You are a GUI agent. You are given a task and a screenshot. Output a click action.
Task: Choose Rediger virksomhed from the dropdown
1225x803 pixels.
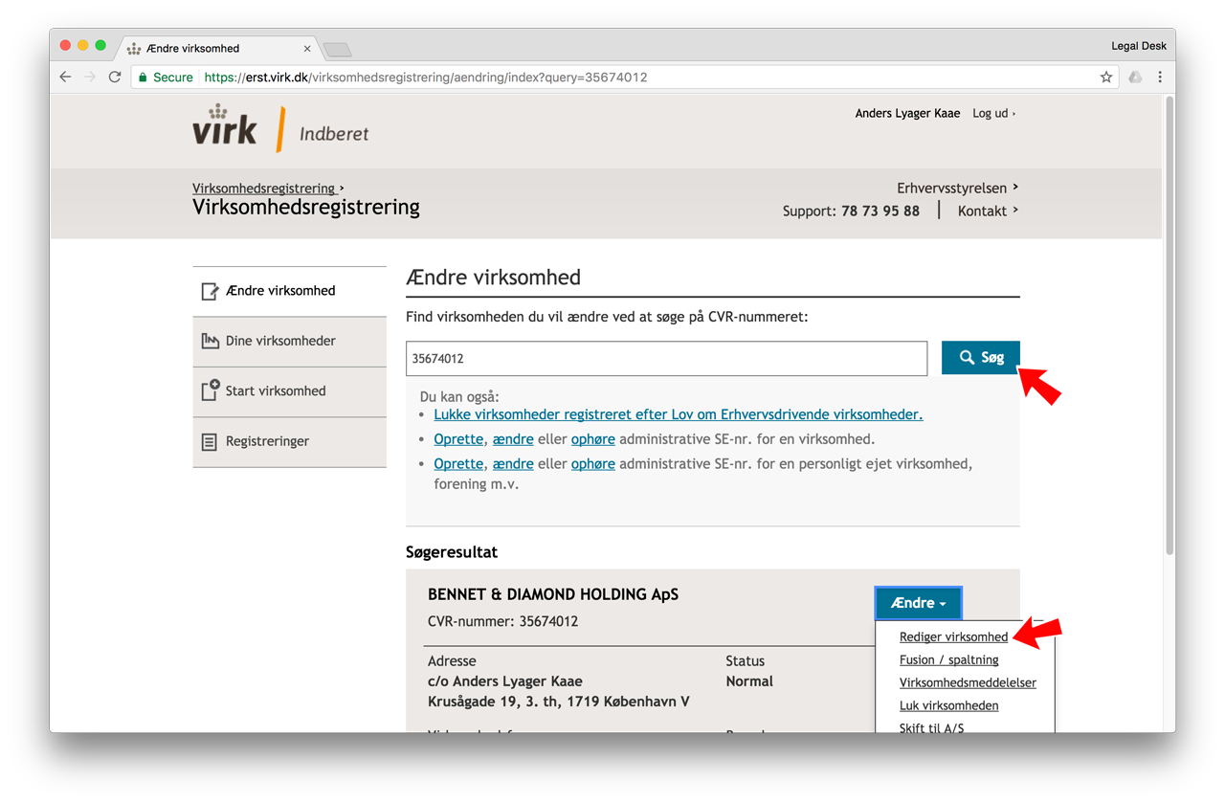[953, 636]
